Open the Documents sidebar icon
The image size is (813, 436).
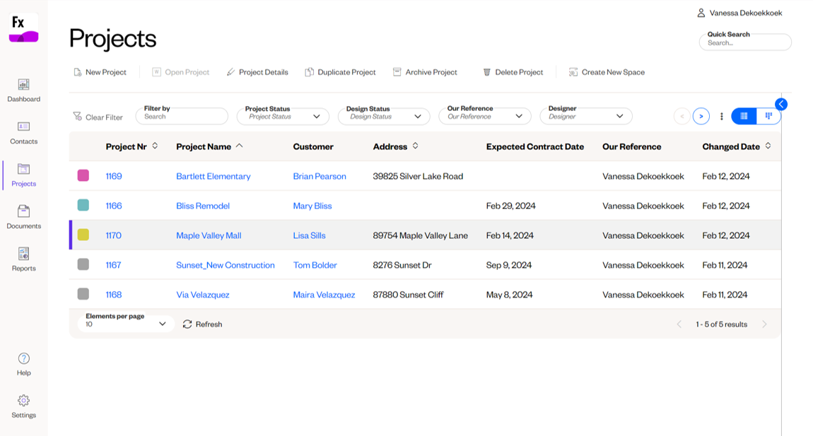(24, 211)
